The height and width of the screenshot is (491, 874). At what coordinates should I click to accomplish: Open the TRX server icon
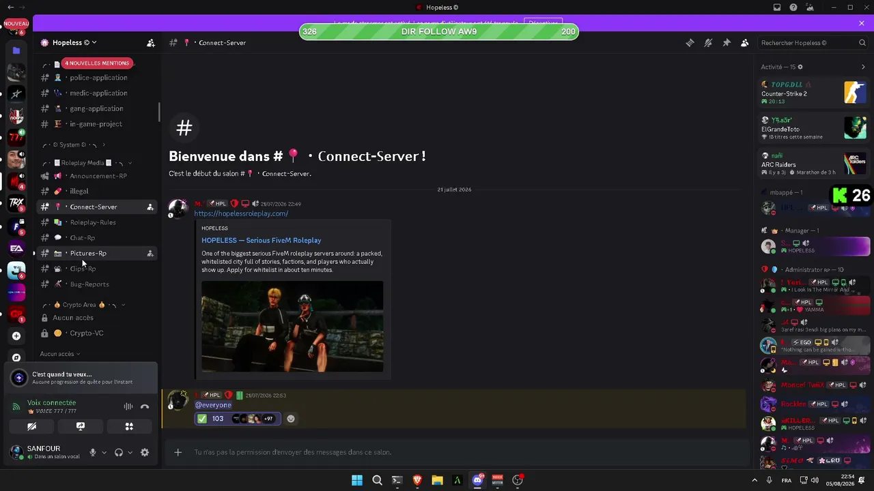[16, 203]
